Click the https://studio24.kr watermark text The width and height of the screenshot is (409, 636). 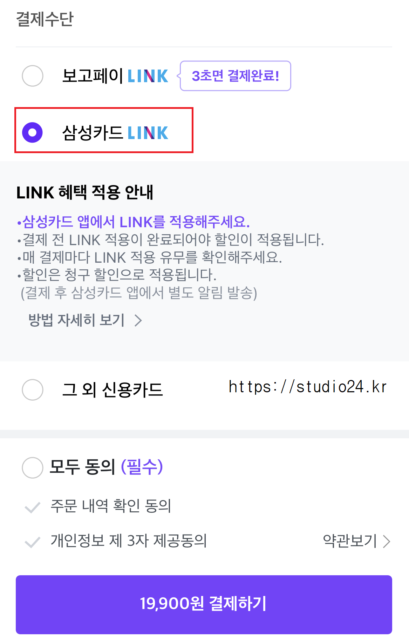(x=308, y=387)
